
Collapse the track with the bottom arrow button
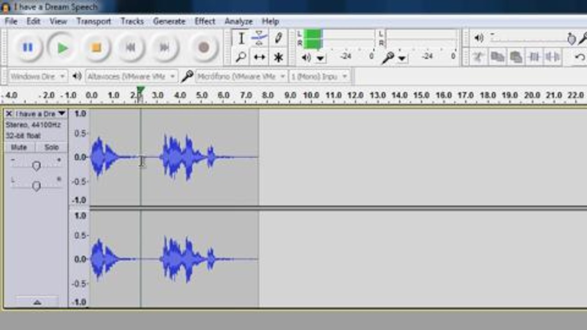pyautogui.click(x=37, y=302)
